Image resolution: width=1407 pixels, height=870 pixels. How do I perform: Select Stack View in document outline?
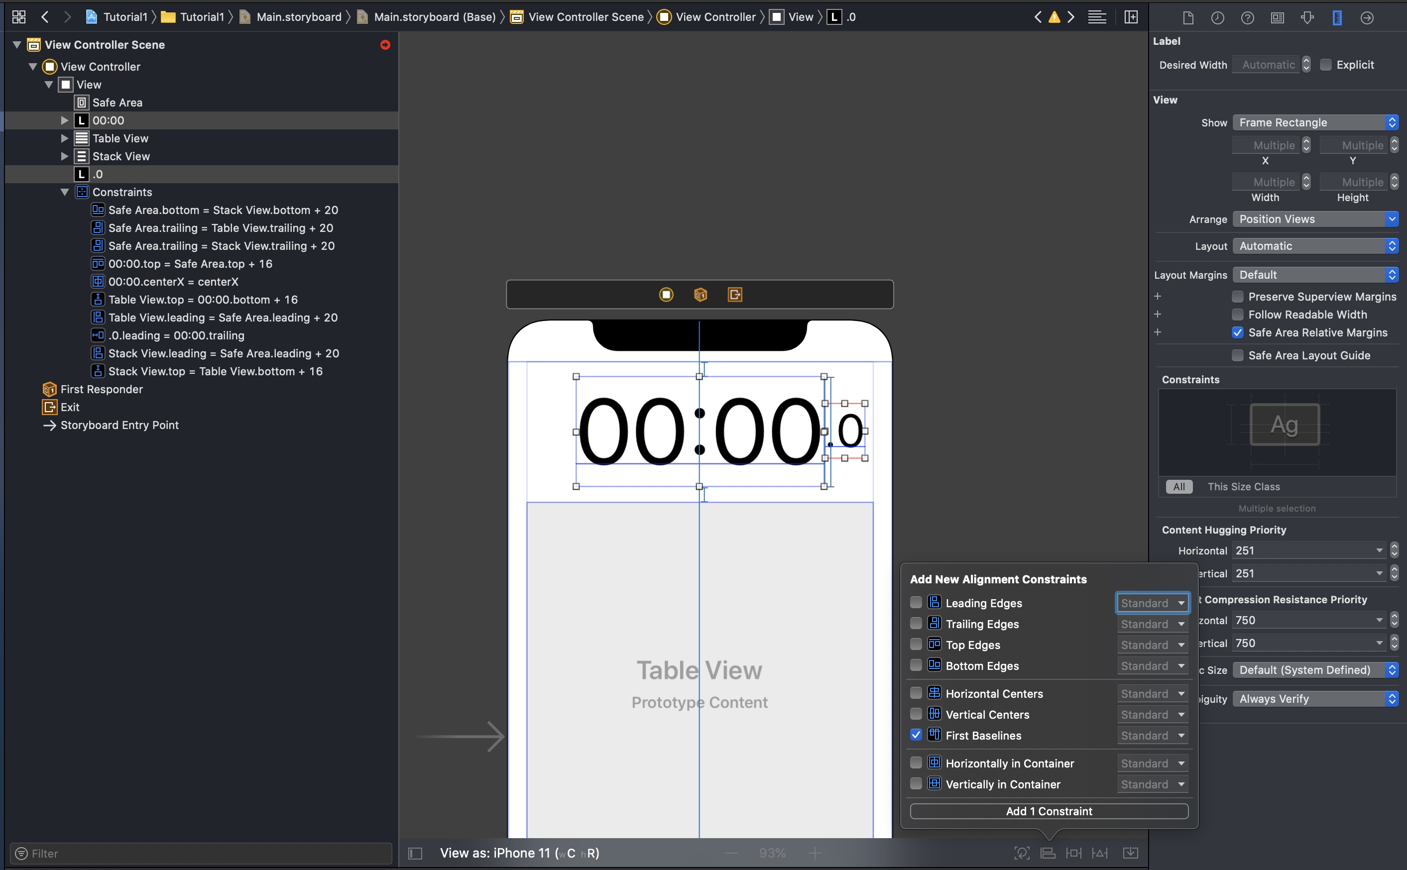(121, 156)
